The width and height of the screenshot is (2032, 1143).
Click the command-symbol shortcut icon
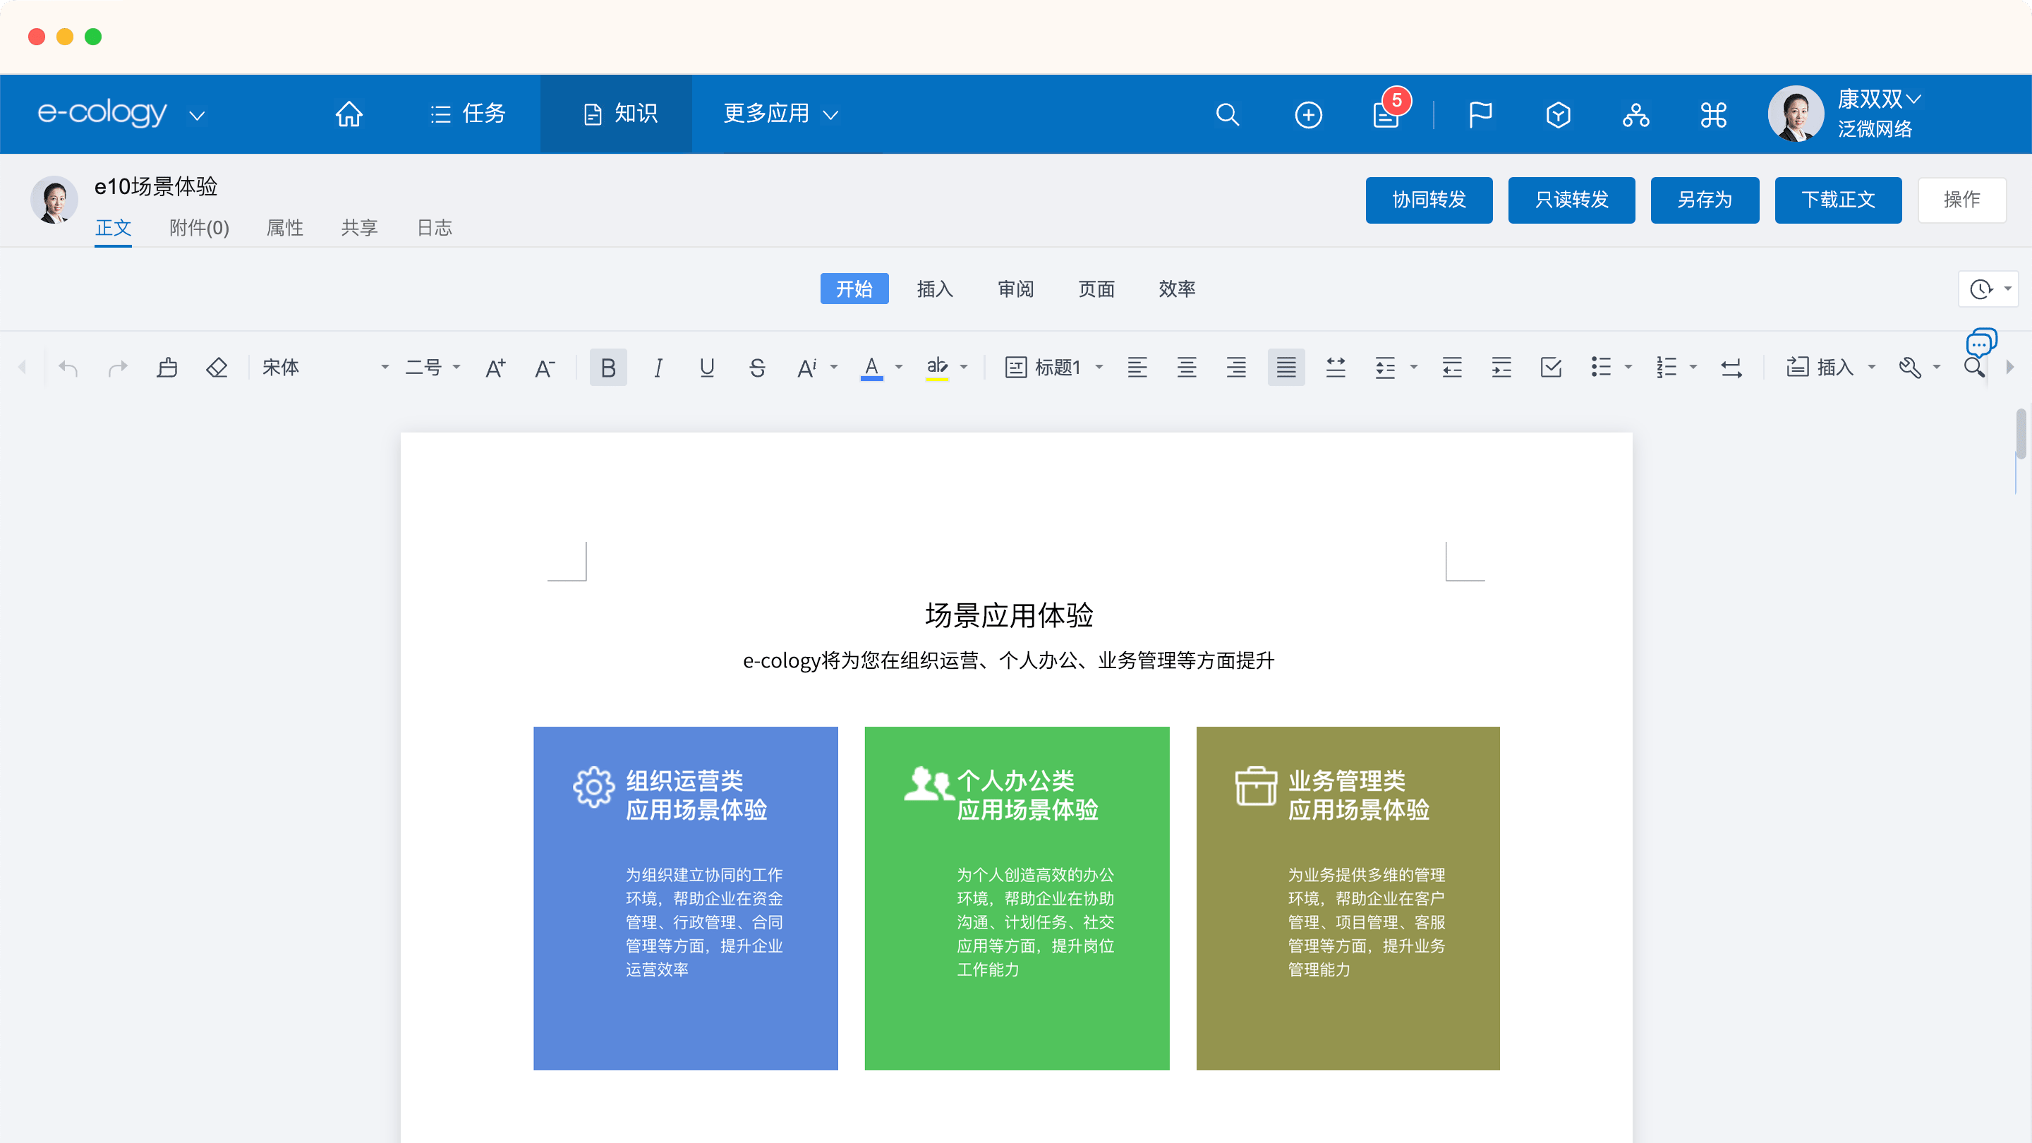click(x=1713, y=114)
